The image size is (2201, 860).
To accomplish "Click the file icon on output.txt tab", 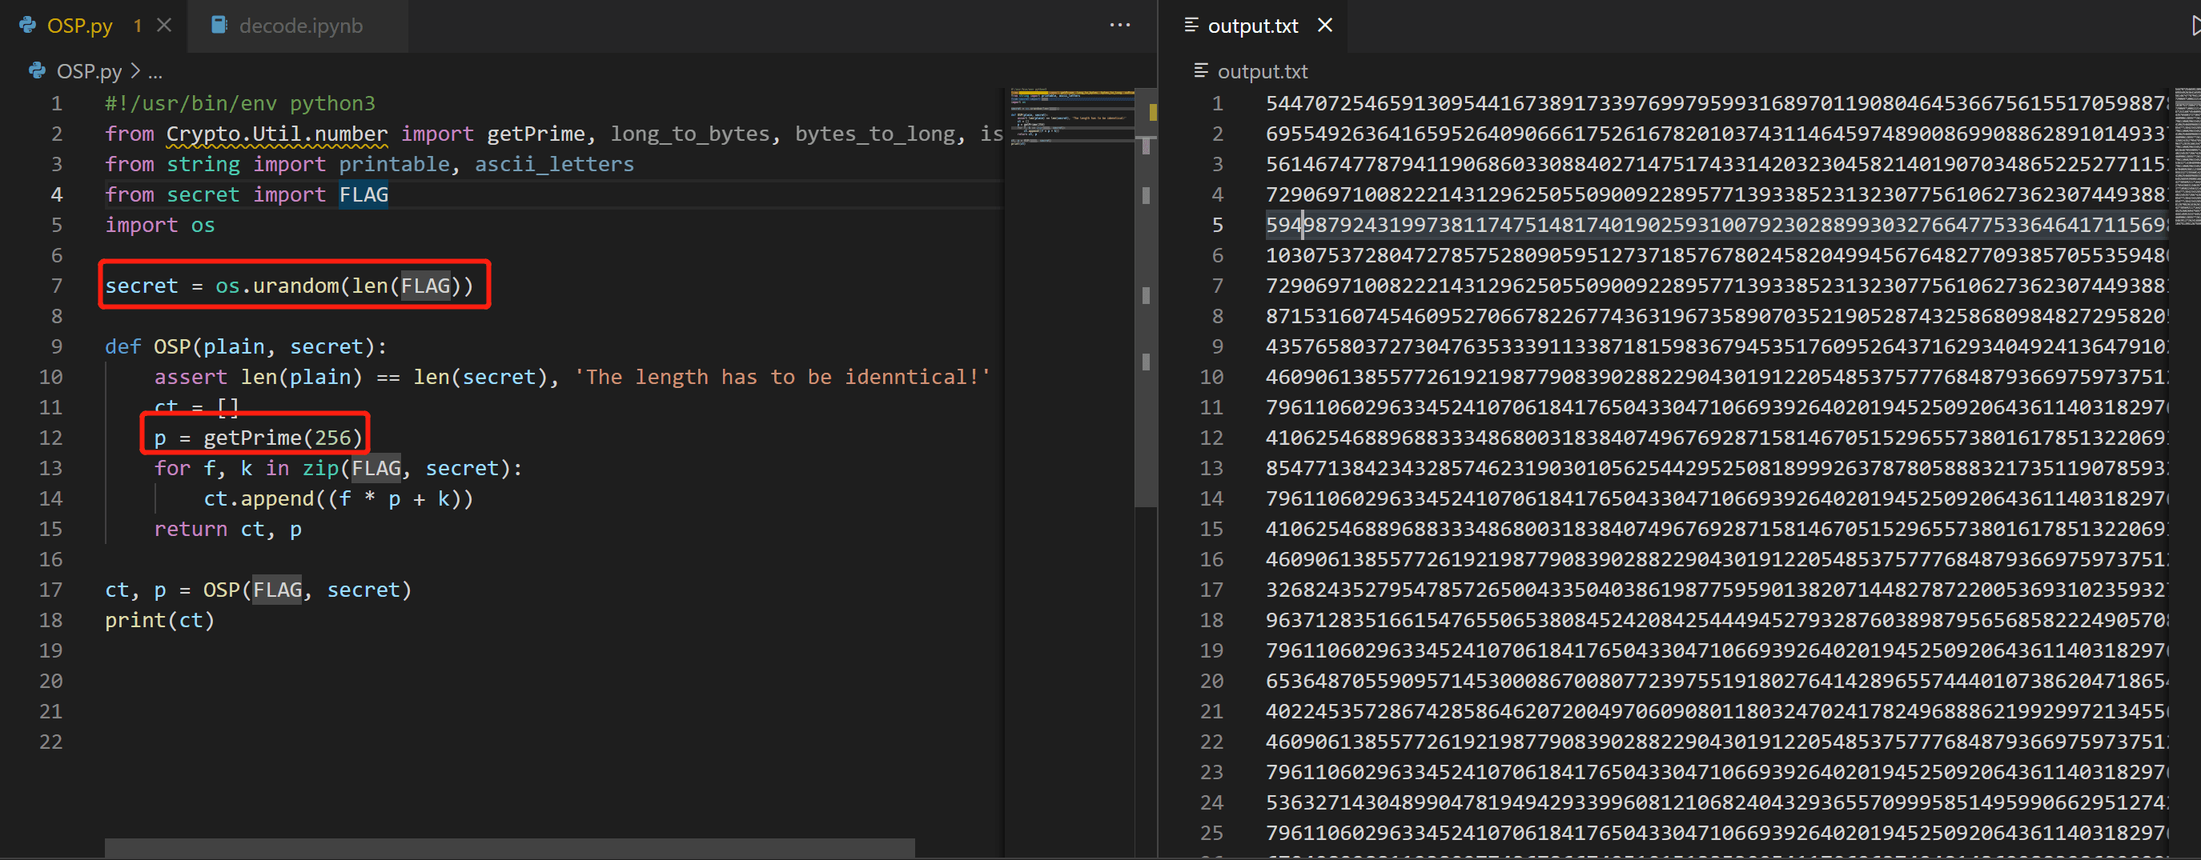I will (1191, 26).
